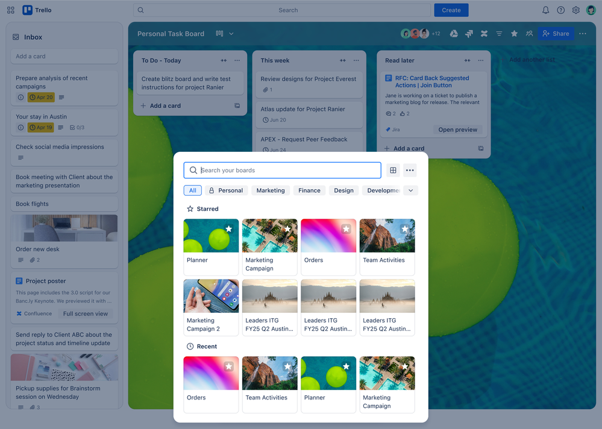Click Open preview on RFC card

(457, 130)
